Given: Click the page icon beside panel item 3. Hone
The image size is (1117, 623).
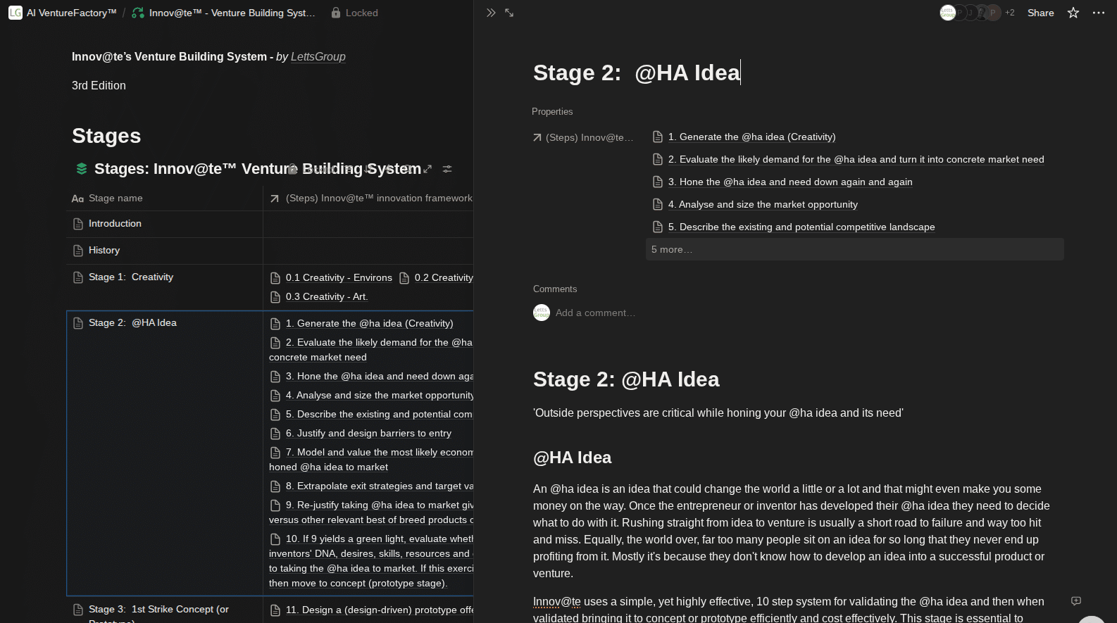Looking at the screenshot, I should coord(658,182).
